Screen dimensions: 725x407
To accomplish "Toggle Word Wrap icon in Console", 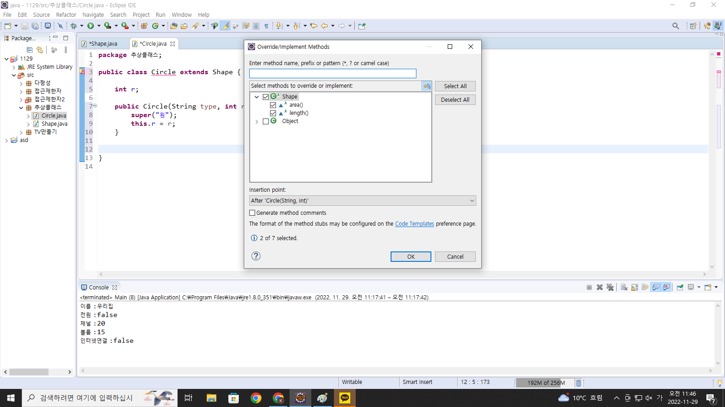I will (x=645, y=287).
